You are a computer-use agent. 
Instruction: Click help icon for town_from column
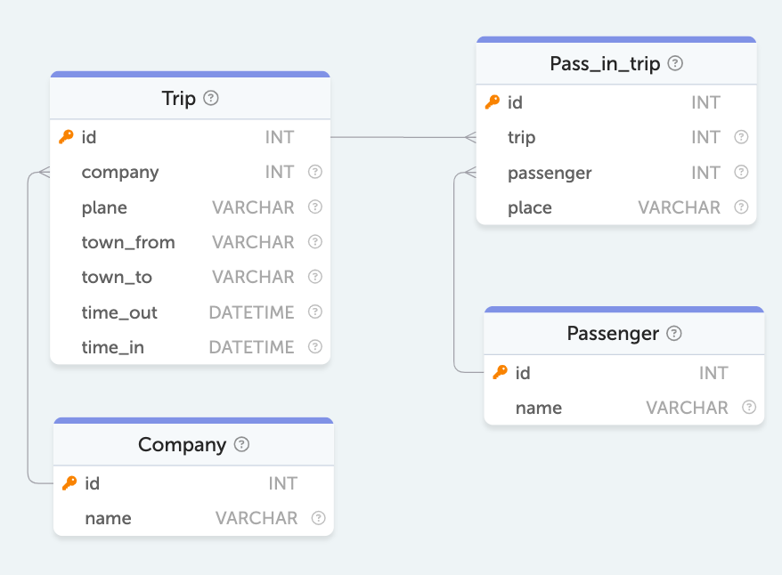(314, 242)
